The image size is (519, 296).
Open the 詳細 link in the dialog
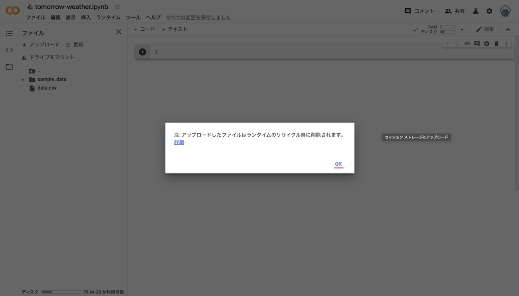(x=179, y=142)
